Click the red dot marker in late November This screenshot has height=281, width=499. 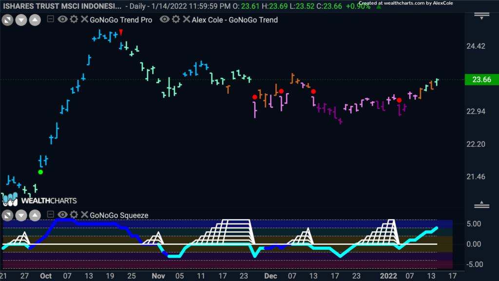254,97
